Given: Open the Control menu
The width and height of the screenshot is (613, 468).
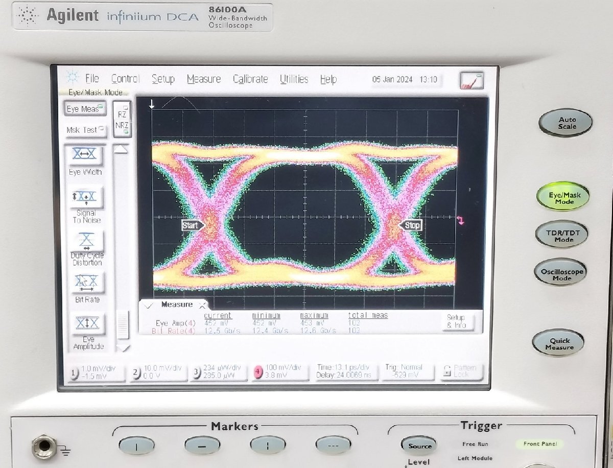Looking at the screenshot, I should point(125,79).
